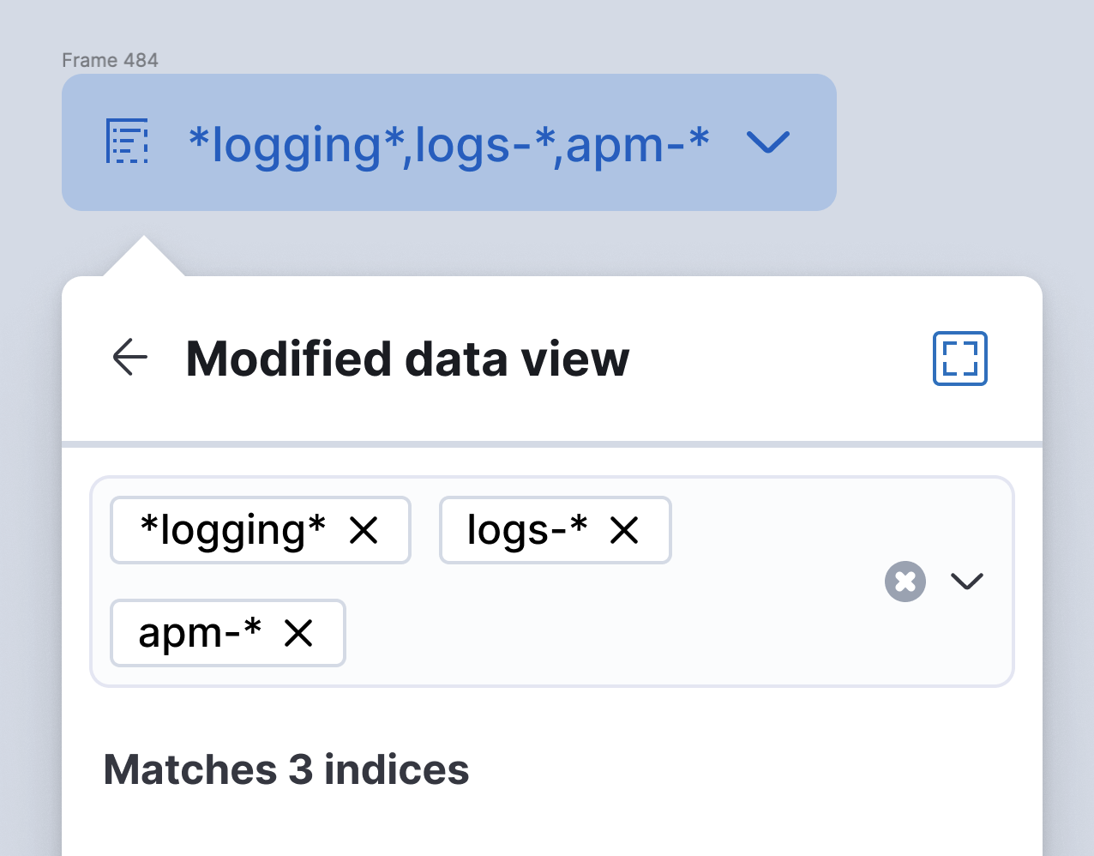
Task: Remove the logs-* pill using its X icon
Action: (626, 530)
